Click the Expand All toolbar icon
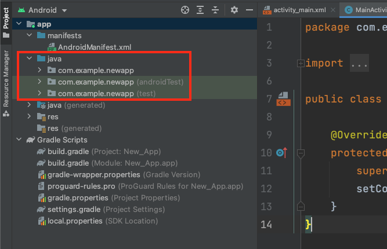 tap(200, 10)
